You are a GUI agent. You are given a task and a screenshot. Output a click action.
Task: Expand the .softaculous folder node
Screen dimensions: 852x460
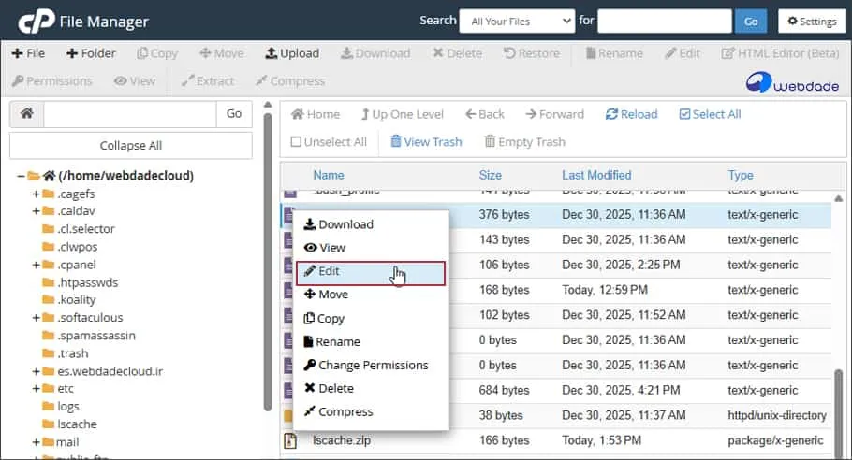click(36, 317)
